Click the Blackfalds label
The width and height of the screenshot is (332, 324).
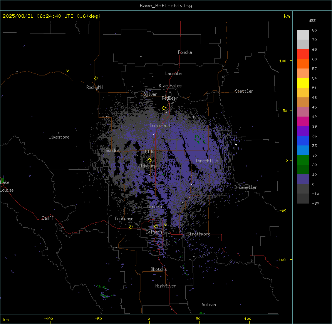pyautogui.click(x=170, y=86)
